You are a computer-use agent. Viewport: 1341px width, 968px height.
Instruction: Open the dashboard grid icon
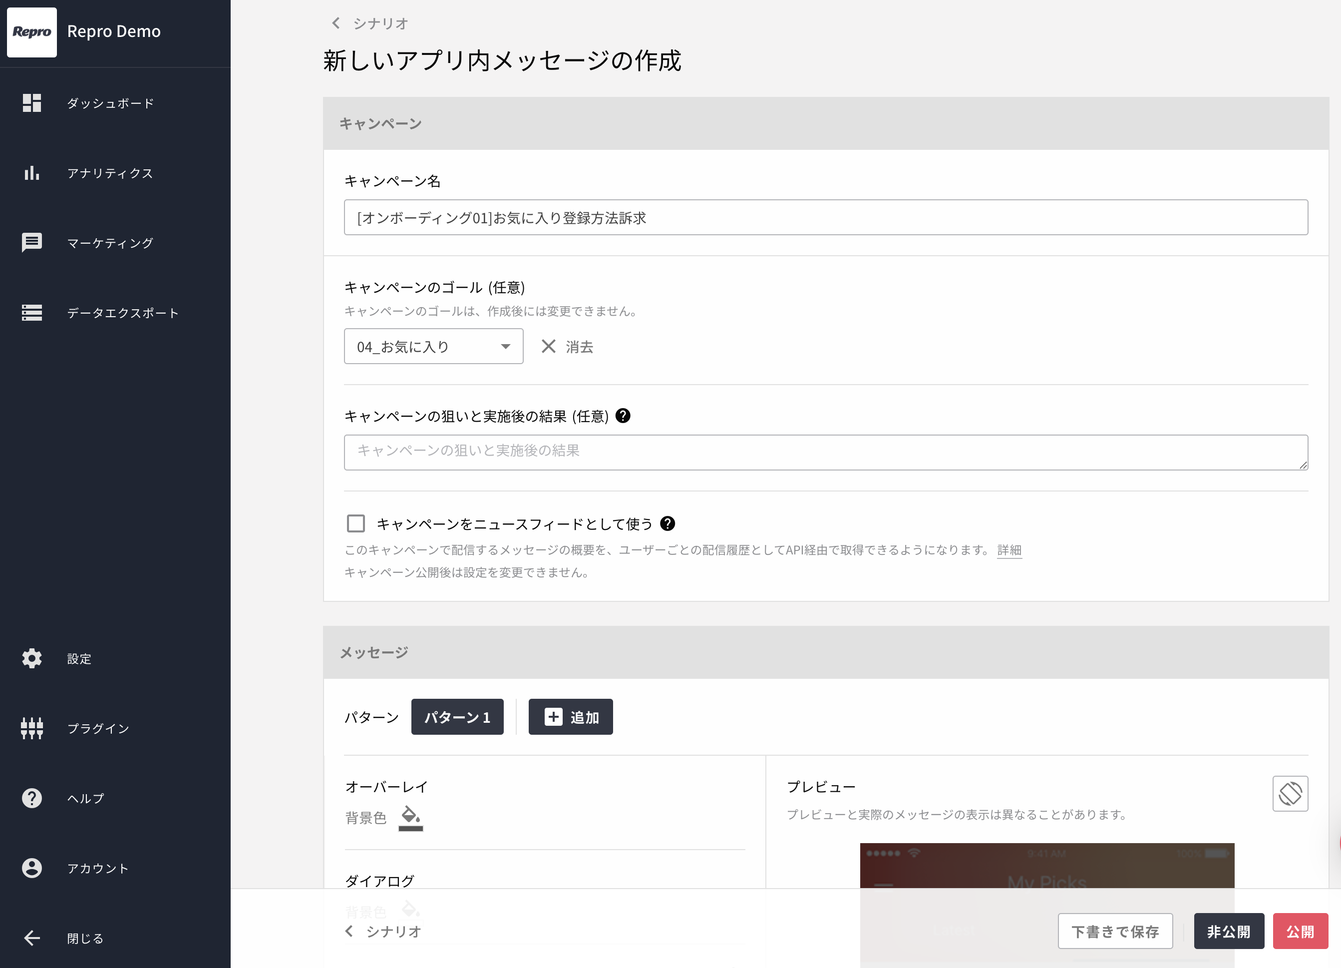32,103
